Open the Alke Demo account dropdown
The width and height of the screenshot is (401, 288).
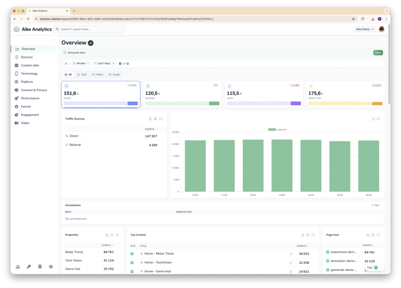[365, 29]
